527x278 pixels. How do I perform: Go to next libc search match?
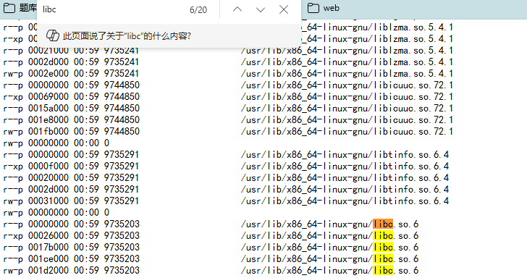(x=261, y=9)
